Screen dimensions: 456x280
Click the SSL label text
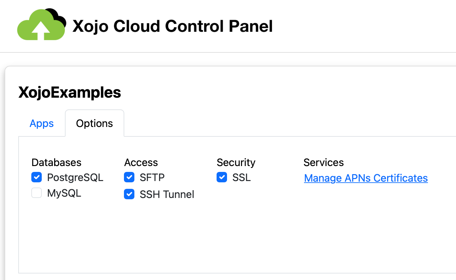tap(241, 177)
